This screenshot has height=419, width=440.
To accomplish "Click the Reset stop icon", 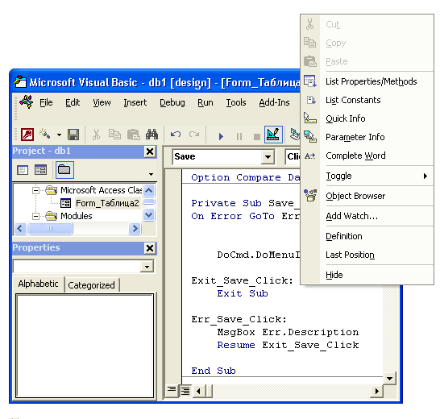I will 256,137.
